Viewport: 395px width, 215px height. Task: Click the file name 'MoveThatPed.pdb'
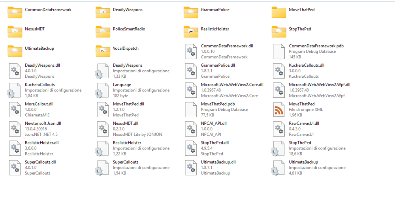coord(218,104)
